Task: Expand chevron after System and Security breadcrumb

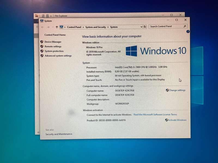Action: 108,27
